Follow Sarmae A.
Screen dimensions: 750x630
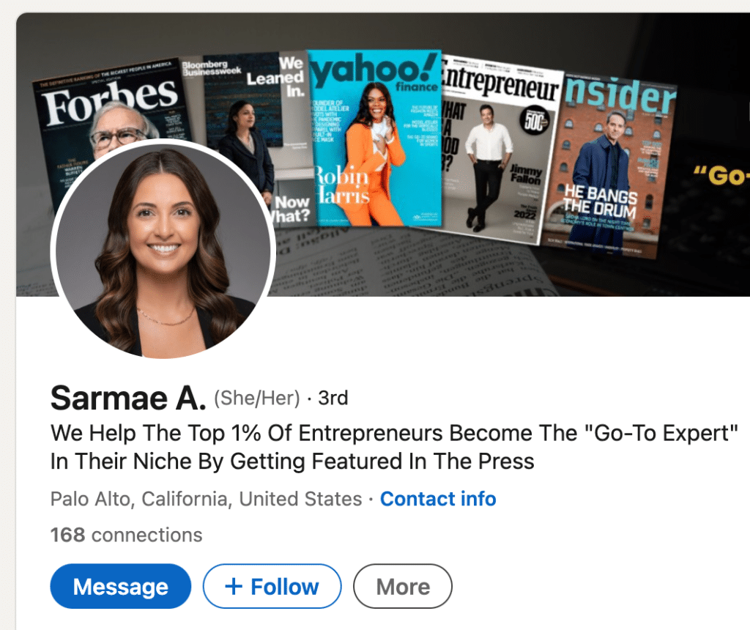pyautogui.click(x=272, y=586)
